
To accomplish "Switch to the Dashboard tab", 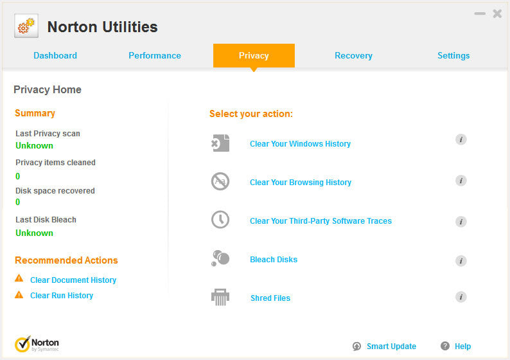I will point(55,56).
